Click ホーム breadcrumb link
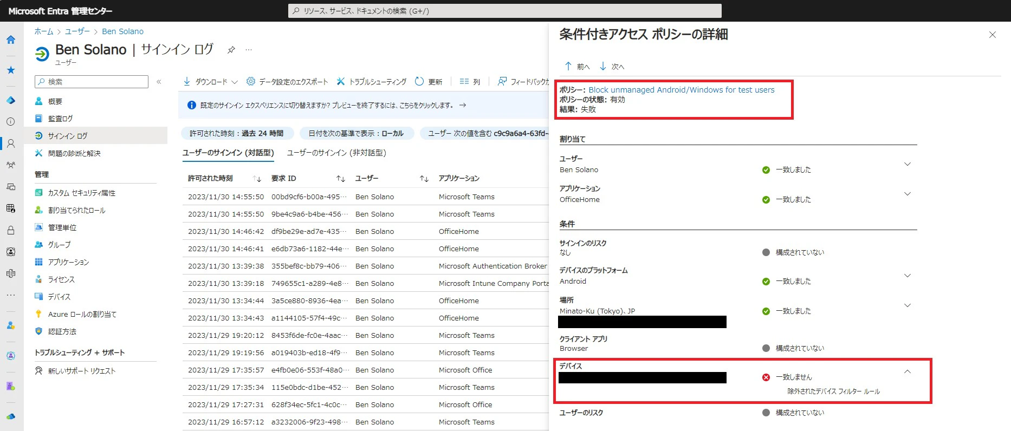This screenshot has width=1011, height=431. click(x=44, y=31)
